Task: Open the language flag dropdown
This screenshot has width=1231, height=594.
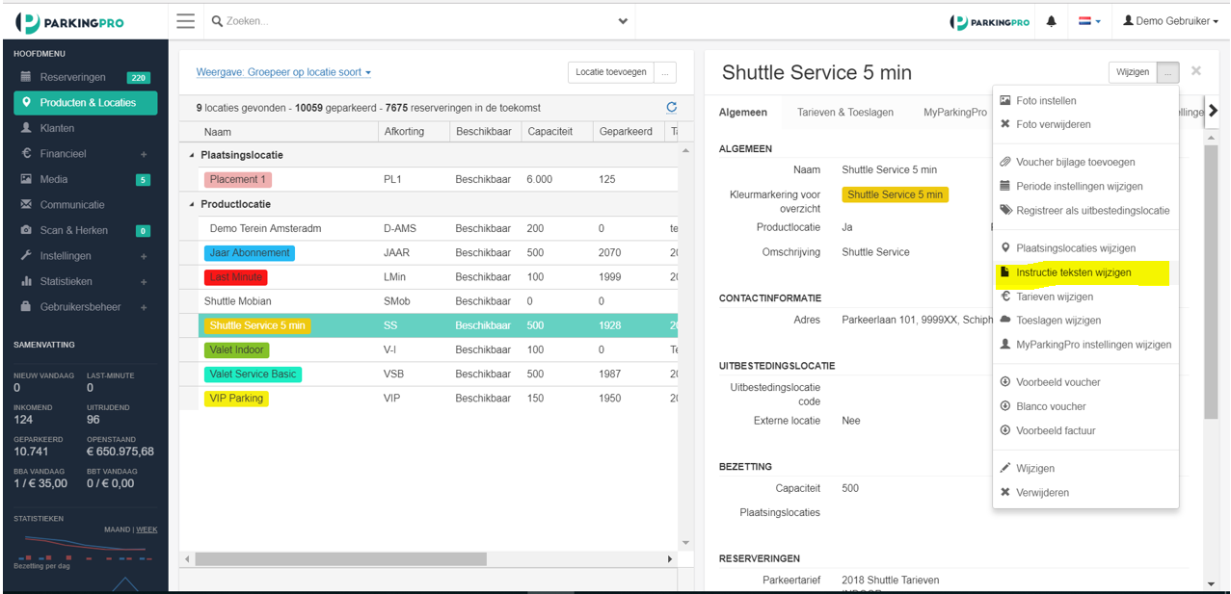Action: click(x=1089, y=21)
